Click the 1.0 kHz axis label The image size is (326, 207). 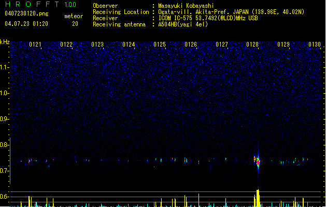[4, 93]
